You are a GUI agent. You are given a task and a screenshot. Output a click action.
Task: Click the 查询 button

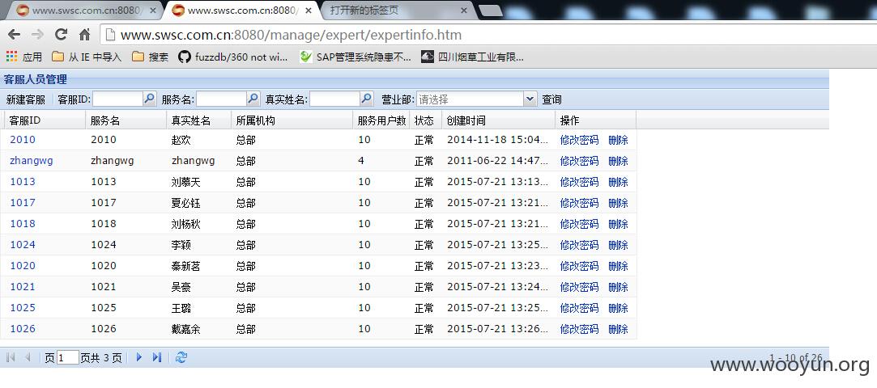tap(551, 99)
